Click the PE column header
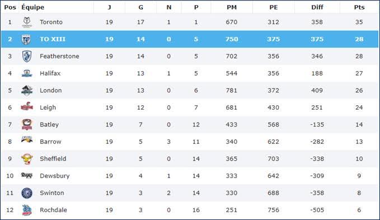The image size is (380, 220). (x=273, y=7)
